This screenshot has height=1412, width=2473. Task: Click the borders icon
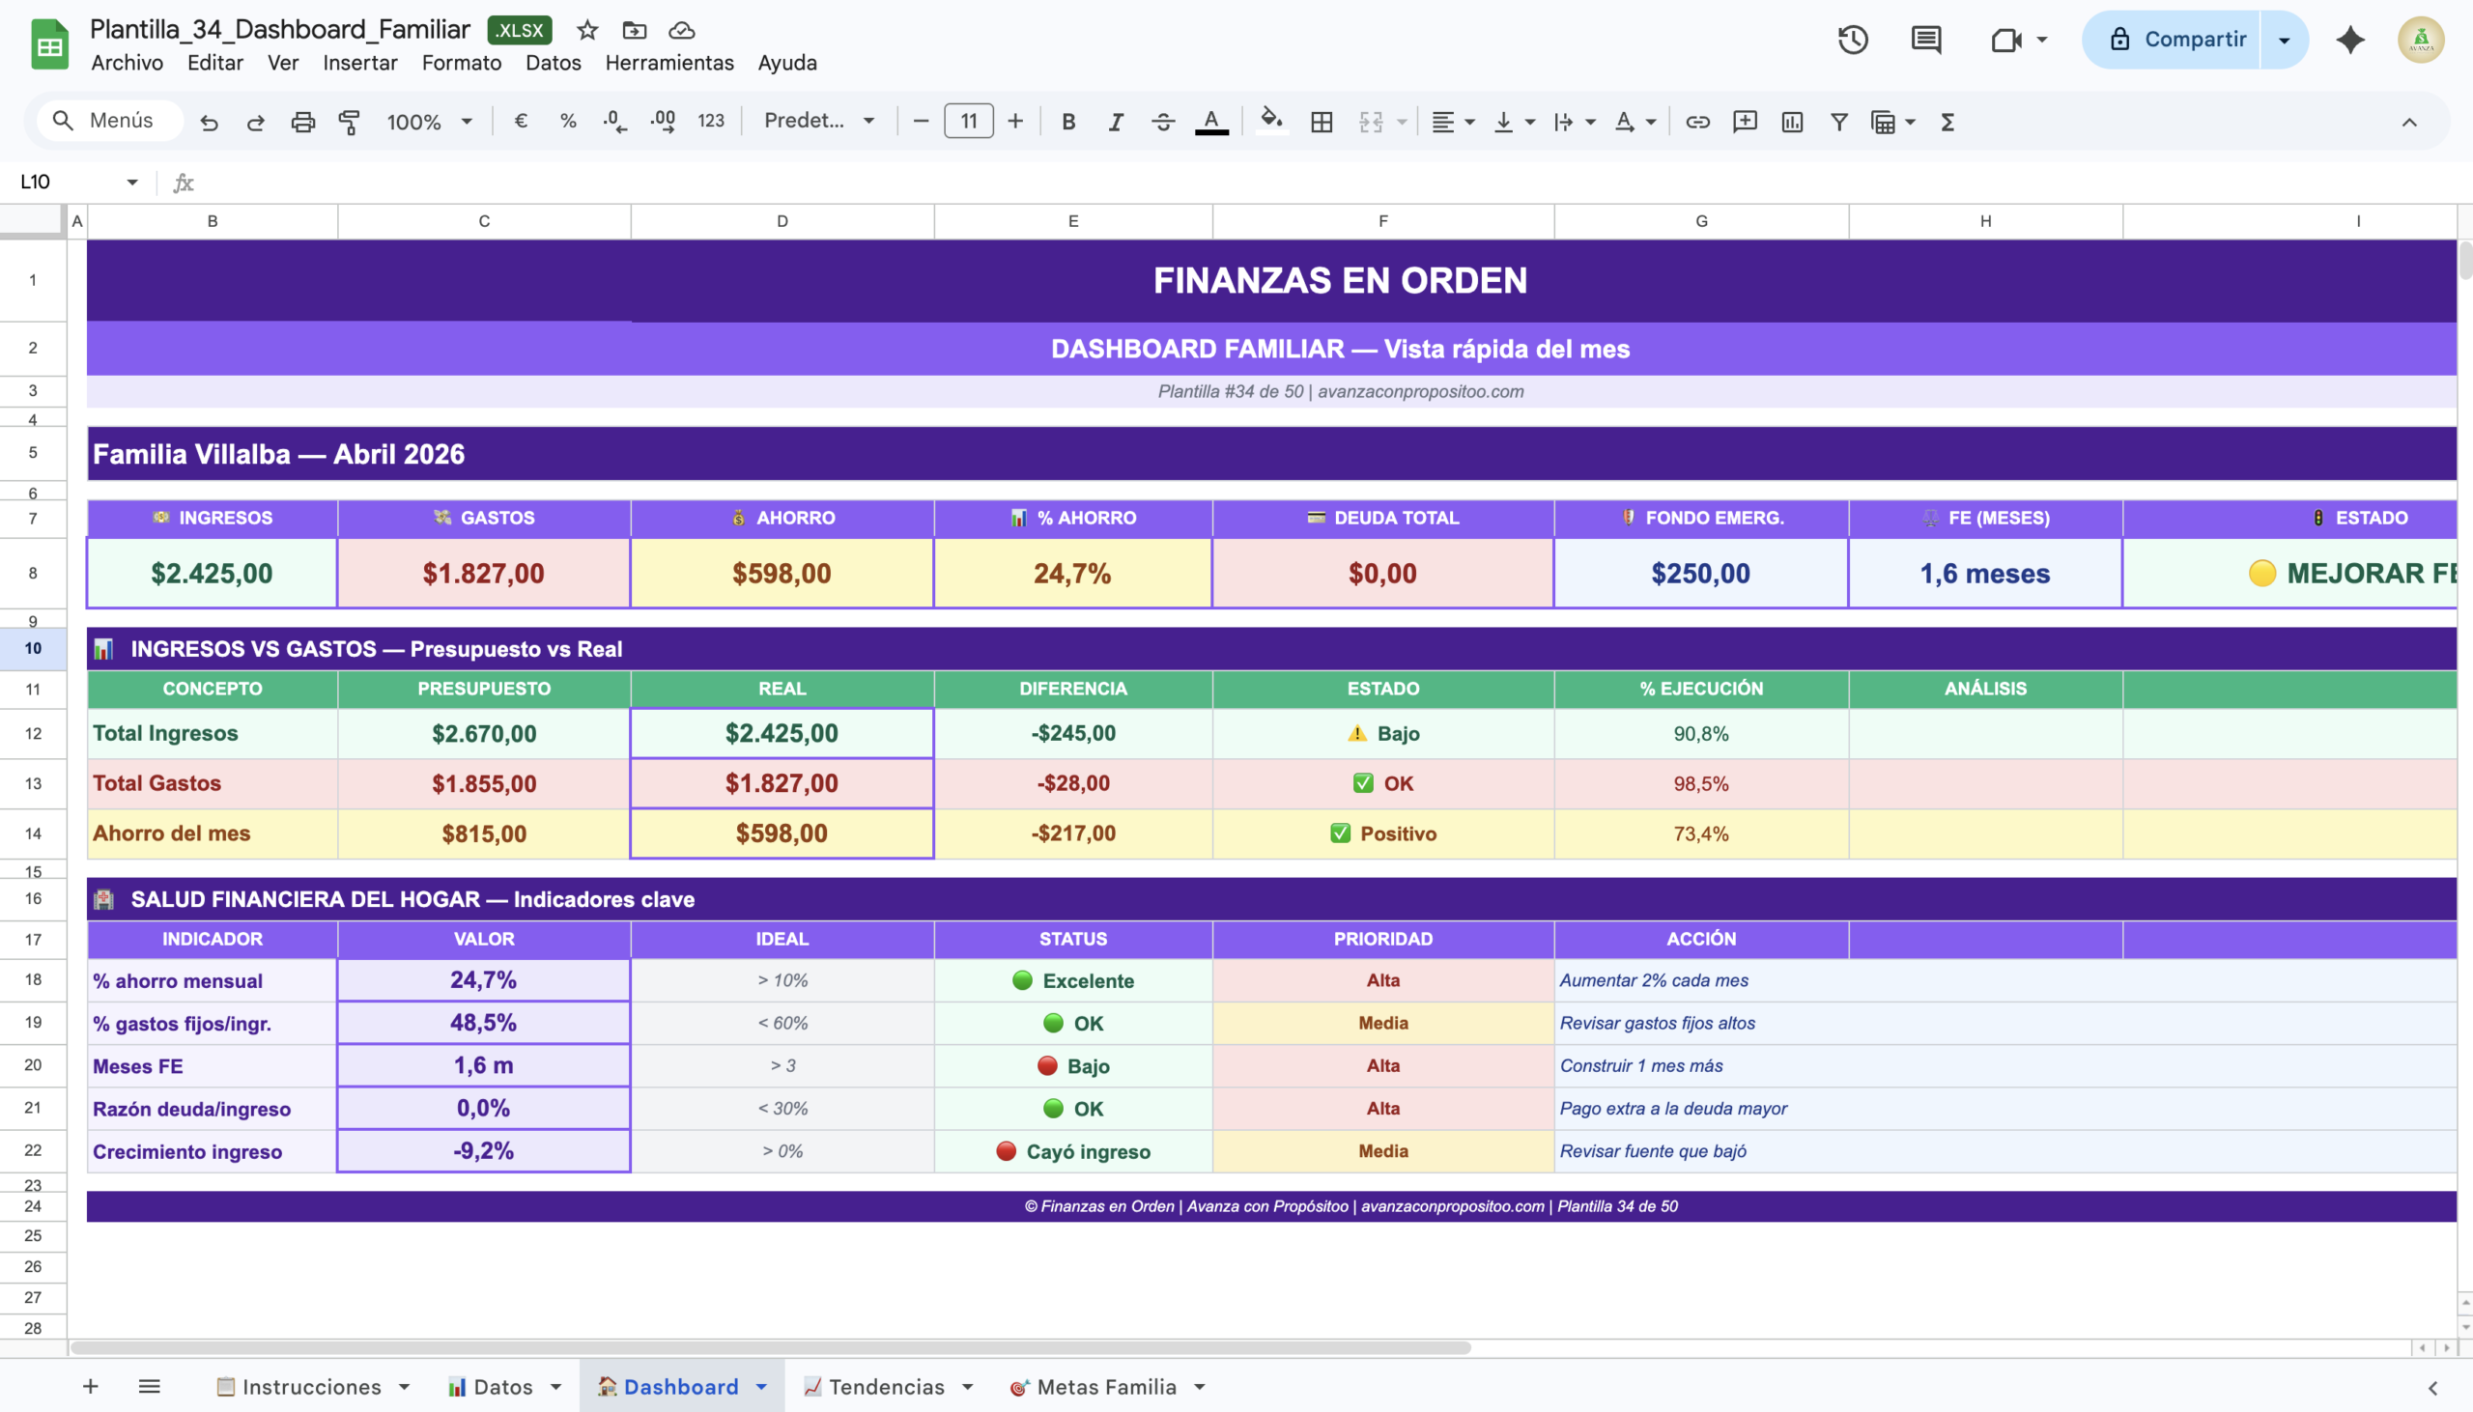1321,123
